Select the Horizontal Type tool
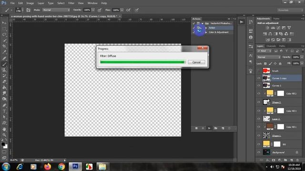 click(4, 111)
